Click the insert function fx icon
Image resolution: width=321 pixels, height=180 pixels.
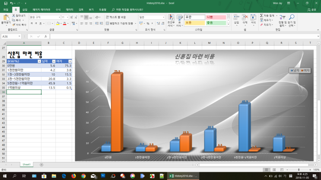[46, 36]
